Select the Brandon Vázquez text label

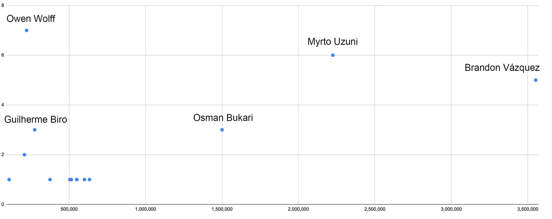[502, 68]
